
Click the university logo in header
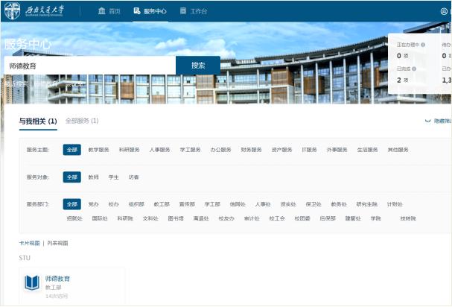pos(44,11)
